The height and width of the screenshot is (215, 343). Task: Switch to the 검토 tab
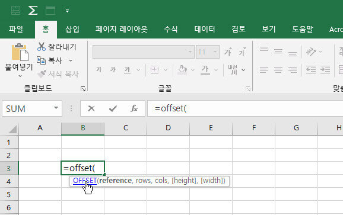coord(239,29)
